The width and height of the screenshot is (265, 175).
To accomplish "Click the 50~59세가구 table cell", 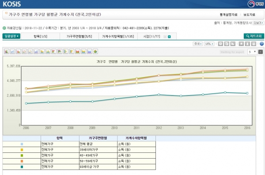I will coord(98,161).
